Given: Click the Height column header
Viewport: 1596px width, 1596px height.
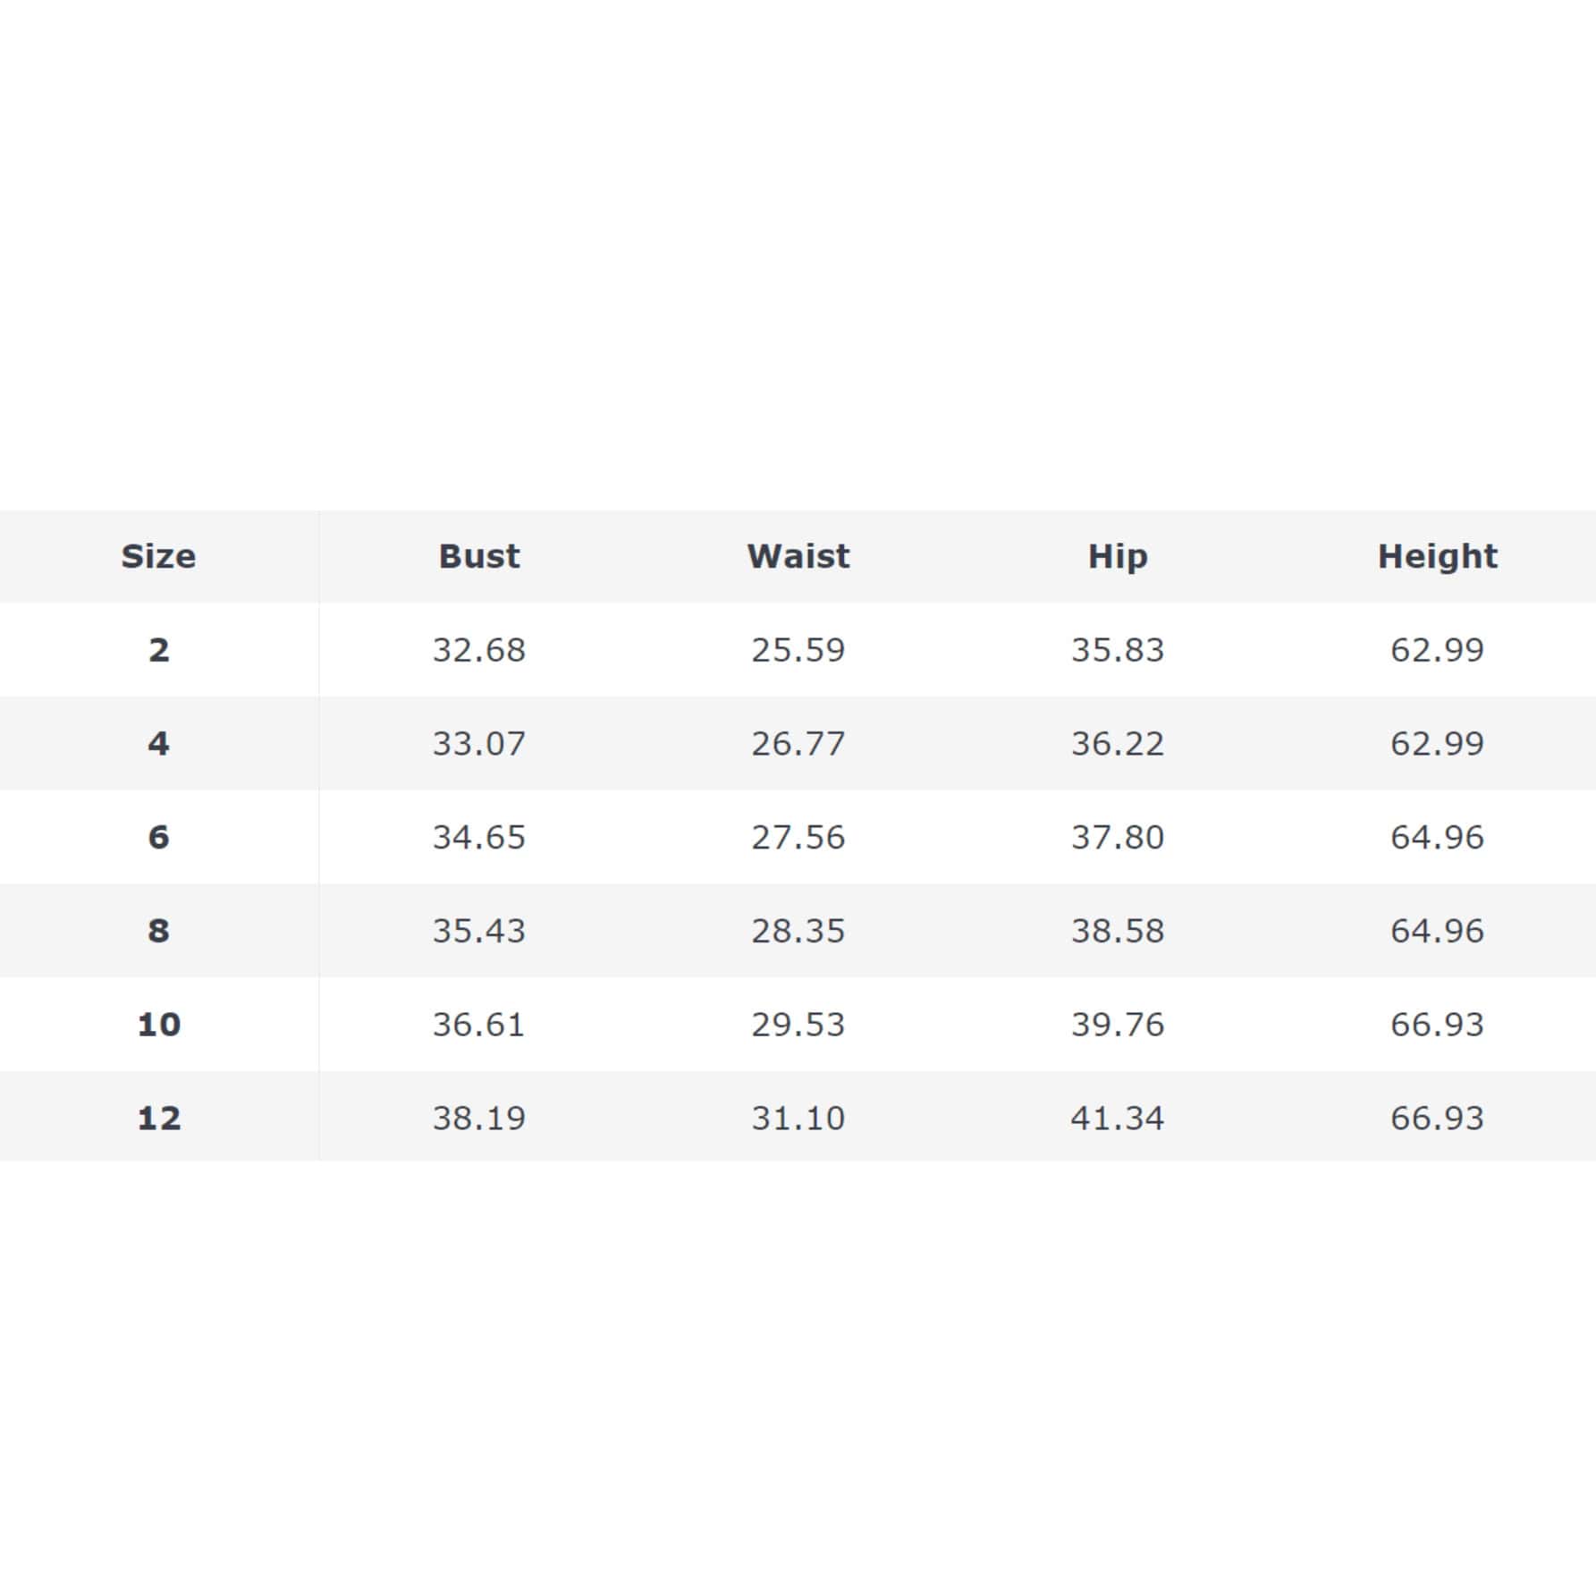Looking at the screenshot, I should [x=1437, y=556].
